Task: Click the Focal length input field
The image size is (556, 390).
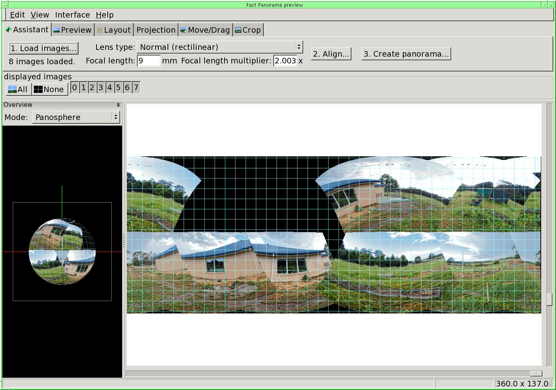Action: [148, 61]
